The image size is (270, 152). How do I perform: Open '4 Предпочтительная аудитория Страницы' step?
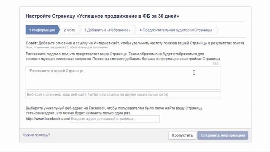pos(175,30)
